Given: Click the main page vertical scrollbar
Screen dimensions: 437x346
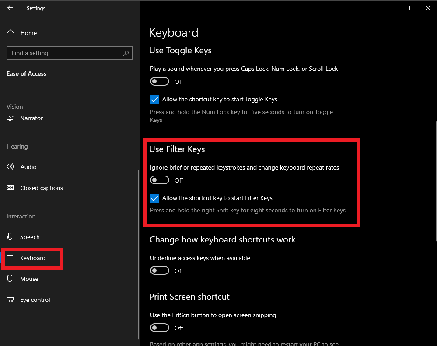Looking at the screenshot, I should point(436,181).
